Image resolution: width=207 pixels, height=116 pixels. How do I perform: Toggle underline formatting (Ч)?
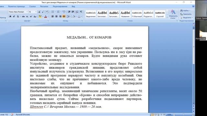[x=18, y=16]
